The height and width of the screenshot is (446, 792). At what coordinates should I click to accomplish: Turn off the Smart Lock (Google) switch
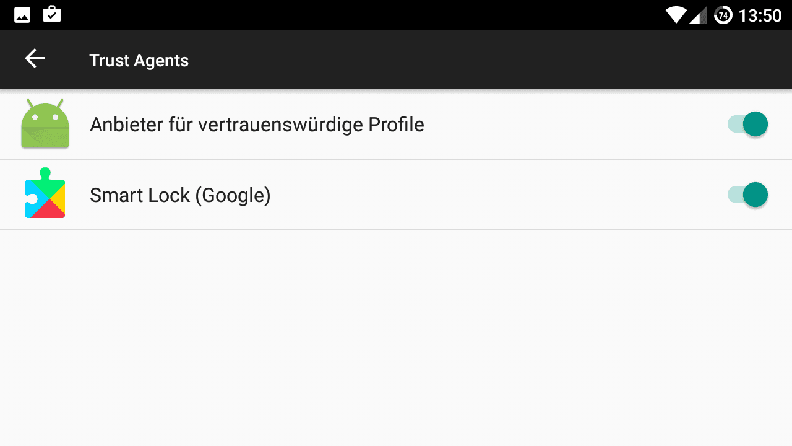click(747, 195)
